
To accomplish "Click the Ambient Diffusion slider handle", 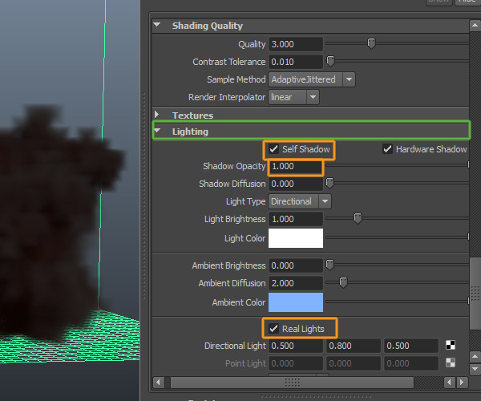I will pos(343,282).
